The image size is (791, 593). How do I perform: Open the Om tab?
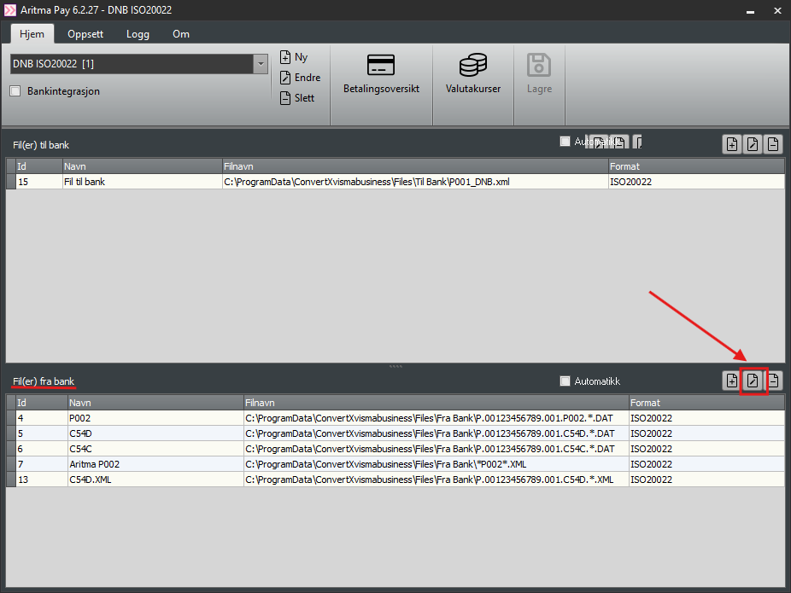coord(181,34)
